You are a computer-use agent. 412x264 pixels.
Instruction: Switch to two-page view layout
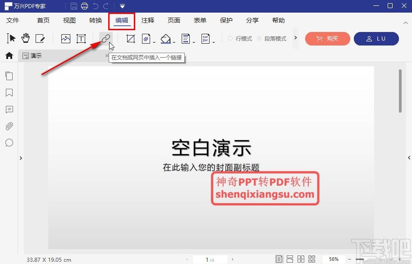pos(301,259)
